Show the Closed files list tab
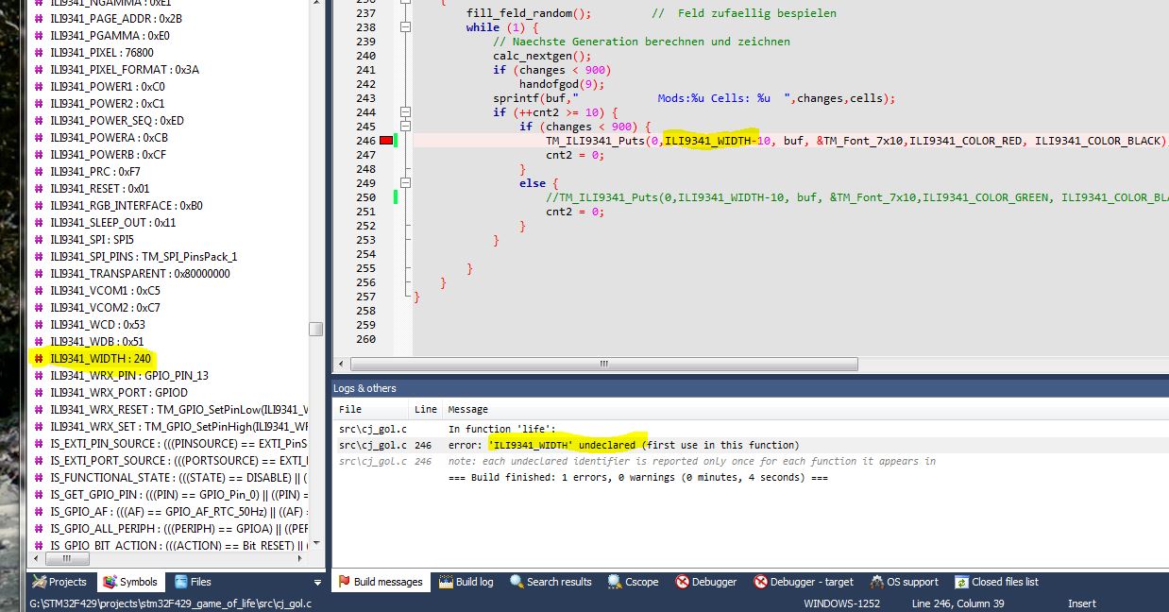This screenshot has width=1169, height=612. [x=997, y=582]
